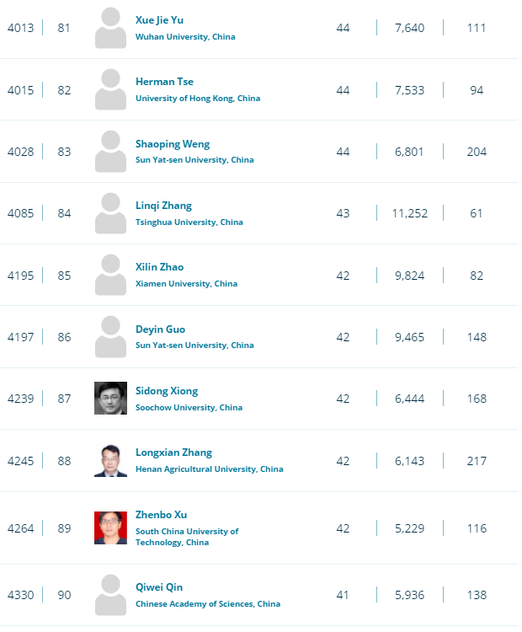Visit Soochow University, China link
Image resolution: width=522 pixels, height=632 pixels.
pyautogui.click(x=189, y=408)
